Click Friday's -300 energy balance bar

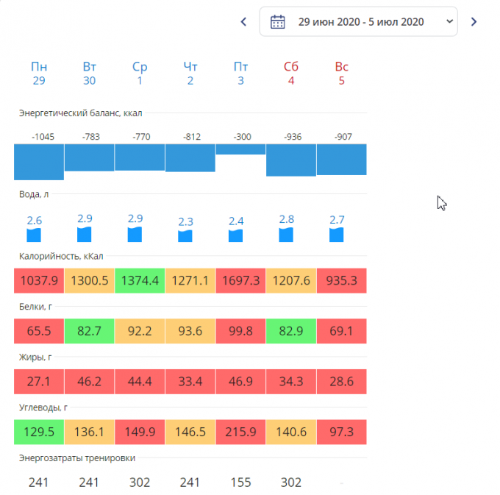tap(240, 149)
